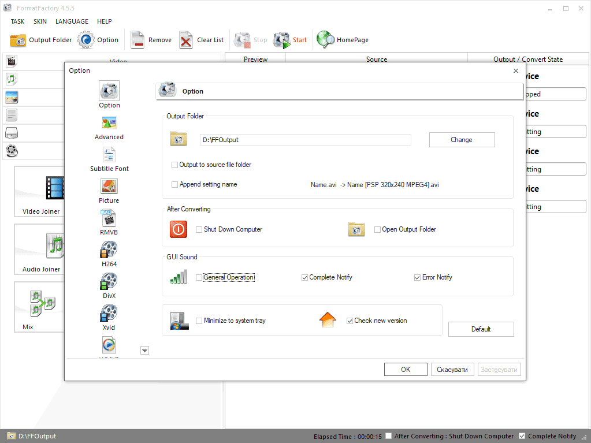Open Option from the main toolbar
Image resolution: width=591 pixels, height=443 pixels.
click(98, 40)
